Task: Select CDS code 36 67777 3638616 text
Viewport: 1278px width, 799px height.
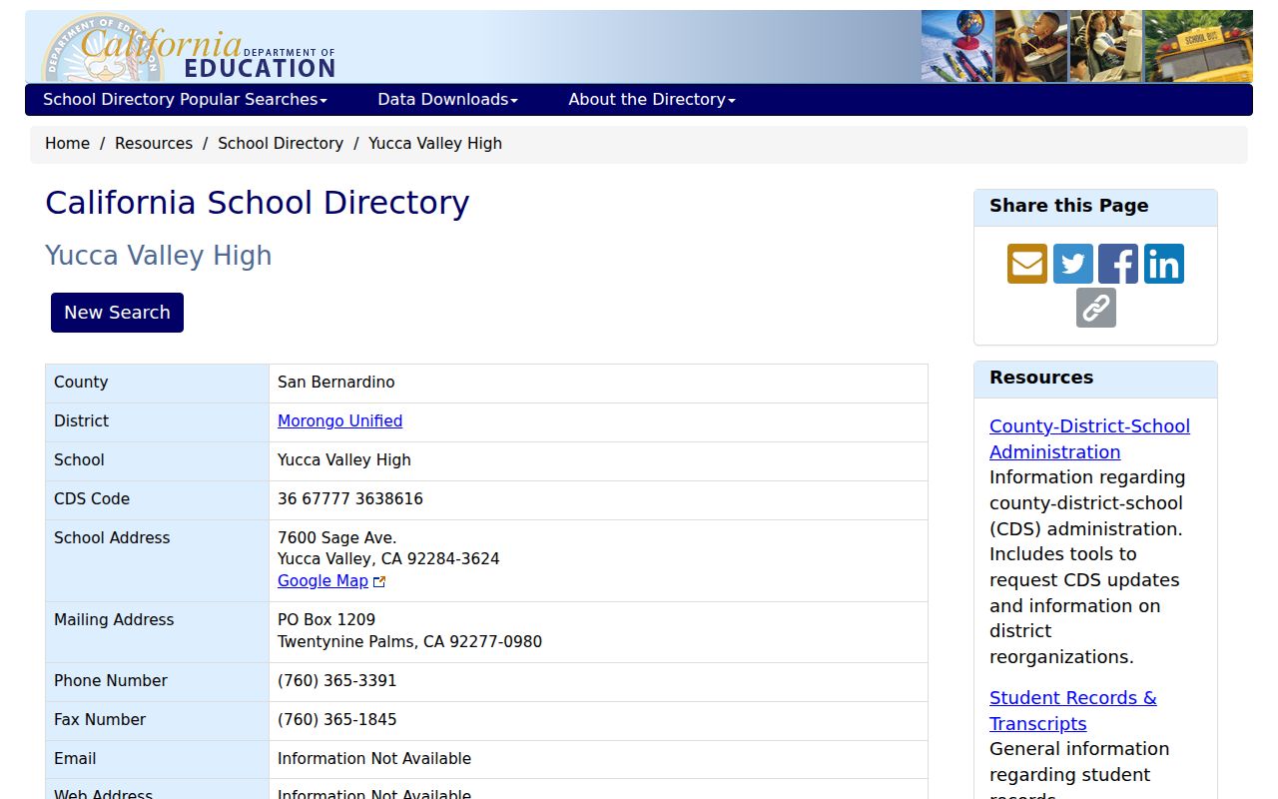Action: (350, 498)
